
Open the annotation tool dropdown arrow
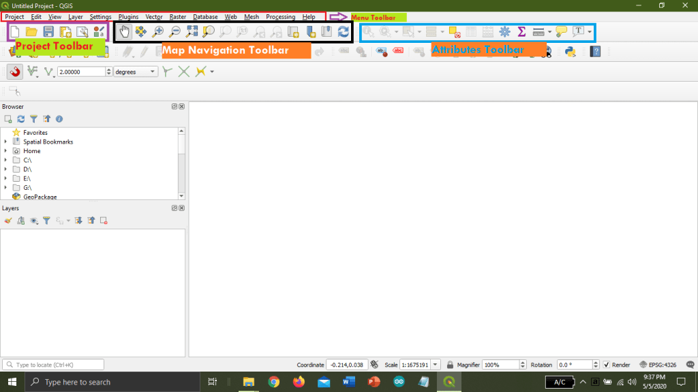point(590,32)
